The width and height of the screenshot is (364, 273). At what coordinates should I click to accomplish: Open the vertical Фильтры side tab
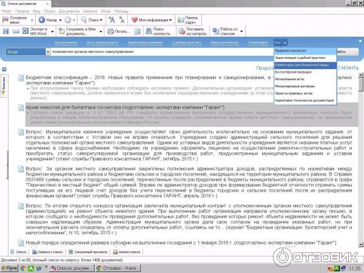click(x=4, y=86)
